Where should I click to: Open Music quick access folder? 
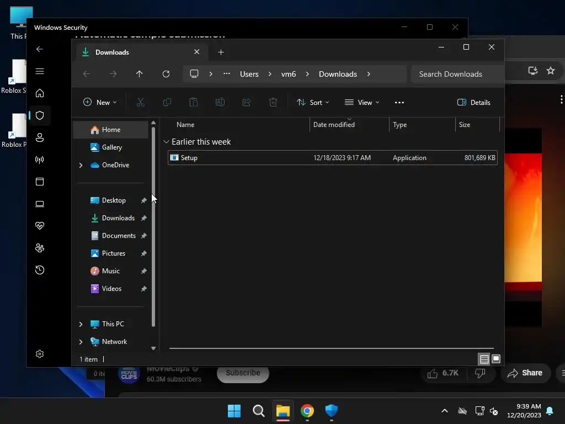click(110, 271)
